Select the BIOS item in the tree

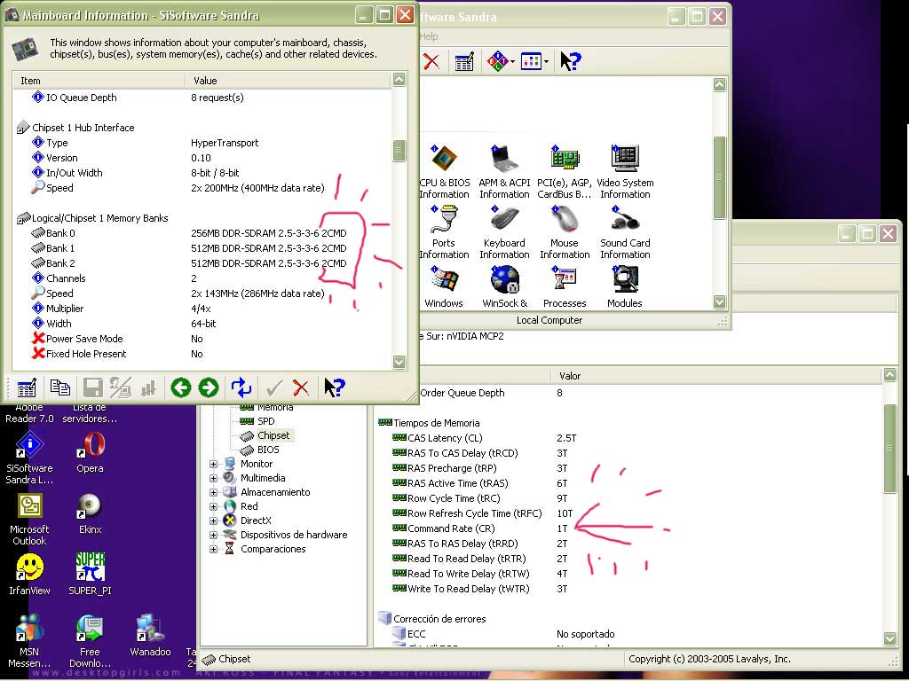267,450
